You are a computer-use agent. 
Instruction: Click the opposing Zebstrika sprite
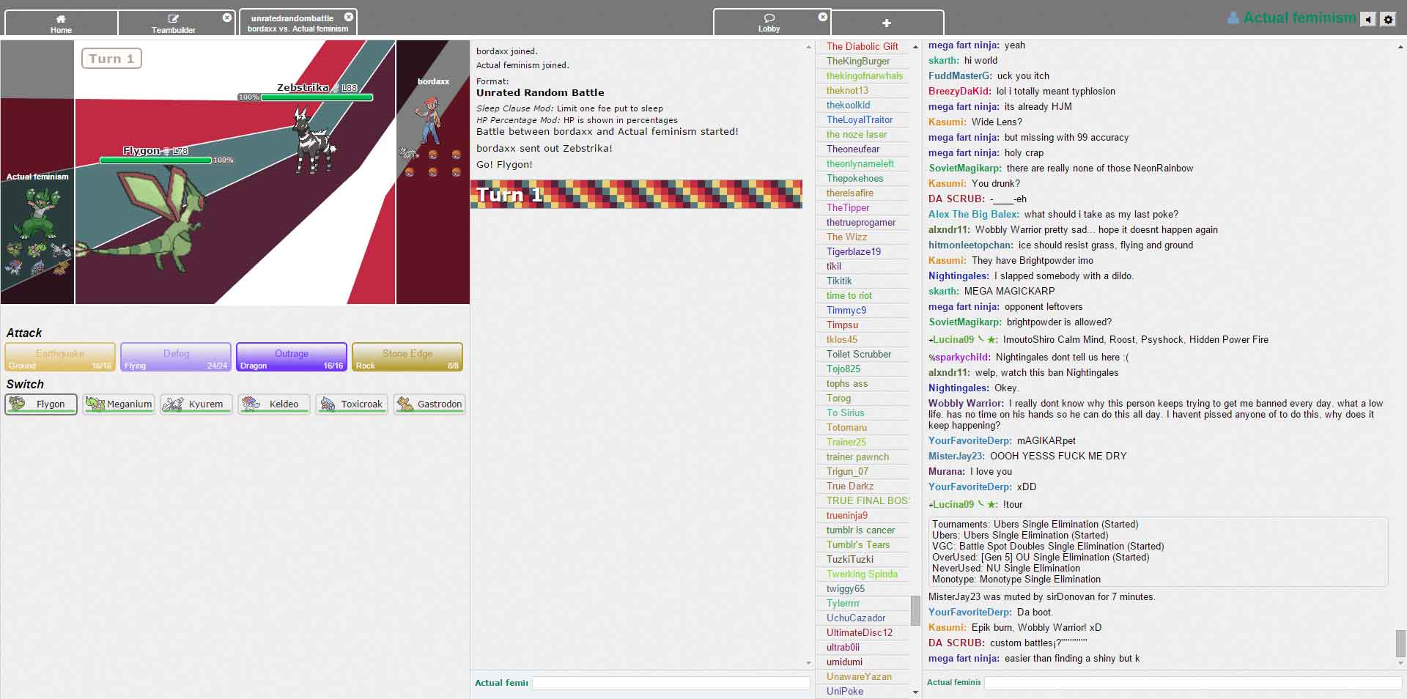314,140
